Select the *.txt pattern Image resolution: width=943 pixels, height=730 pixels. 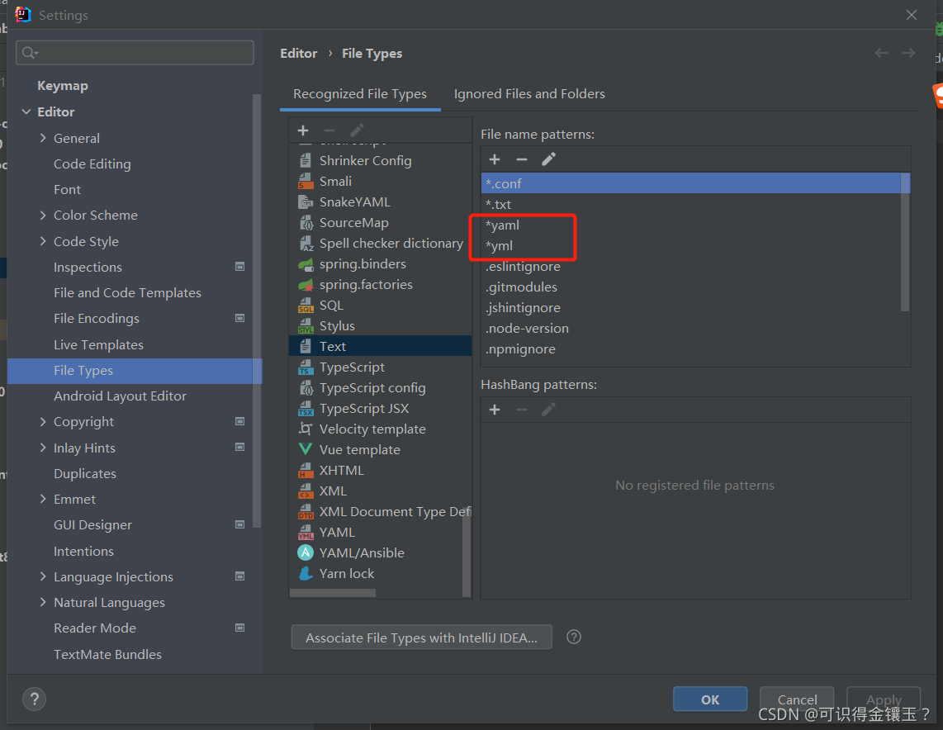(690, 205)
